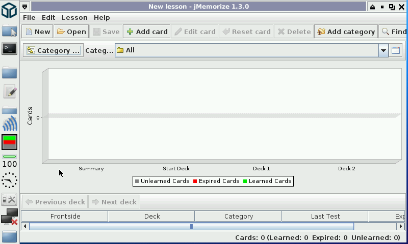Open the File menu

29,17
